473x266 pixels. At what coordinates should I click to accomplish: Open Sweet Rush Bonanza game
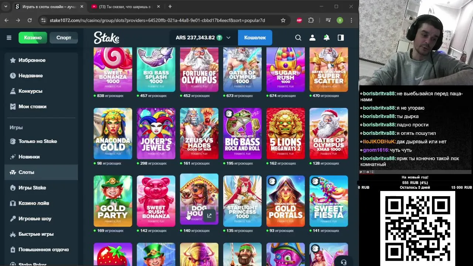pyautogui.click(x=156, y=201)
